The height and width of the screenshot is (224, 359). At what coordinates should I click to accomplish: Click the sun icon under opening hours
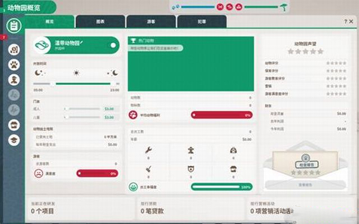(x=76, y=73)
